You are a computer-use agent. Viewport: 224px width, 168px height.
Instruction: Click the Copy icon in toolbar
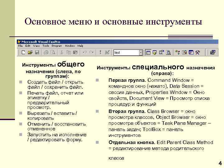69,53
